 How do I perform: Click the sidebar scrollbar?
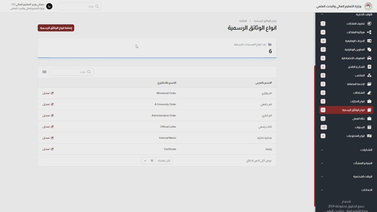[315, 135]
